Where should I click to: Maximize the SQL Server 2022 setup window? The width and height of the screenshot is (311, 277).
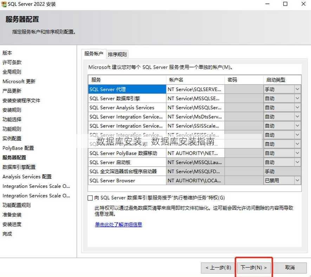coord(285,4)
